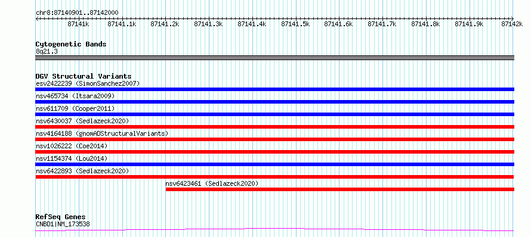This screenshot has width=531, height=237.
Task: Open nsv6422893 (Sedlazeck2020) variant label
Action: 82,171
